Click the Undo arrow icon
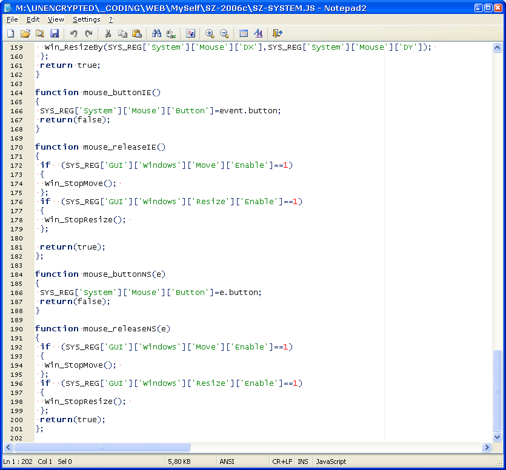The width and height of the screenshot is (506, 470). (73, 33)
